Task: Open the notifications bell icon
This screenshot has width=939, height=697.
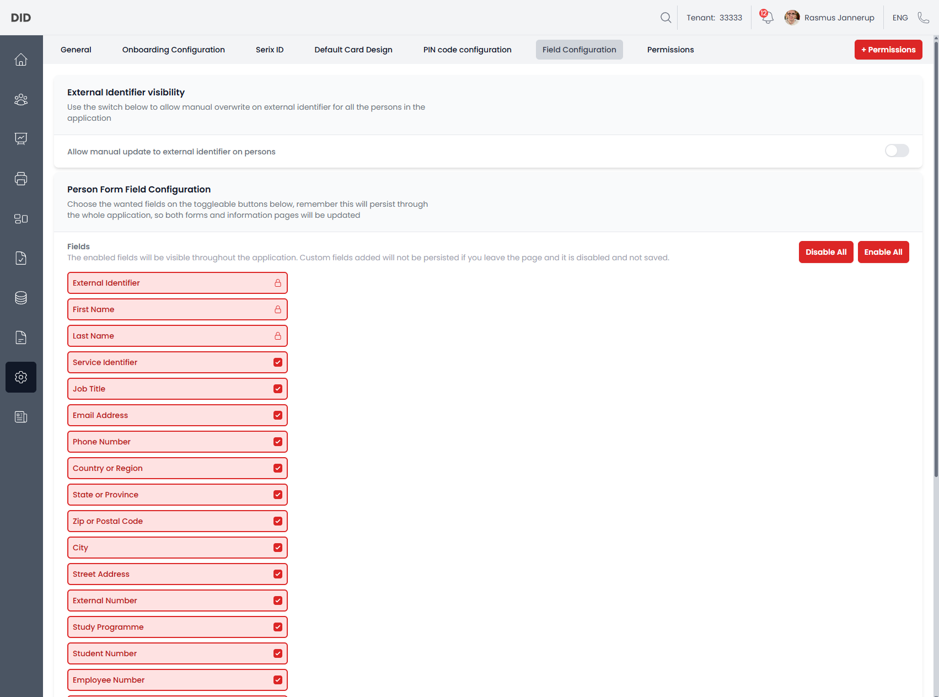Action: coord(767,18)
